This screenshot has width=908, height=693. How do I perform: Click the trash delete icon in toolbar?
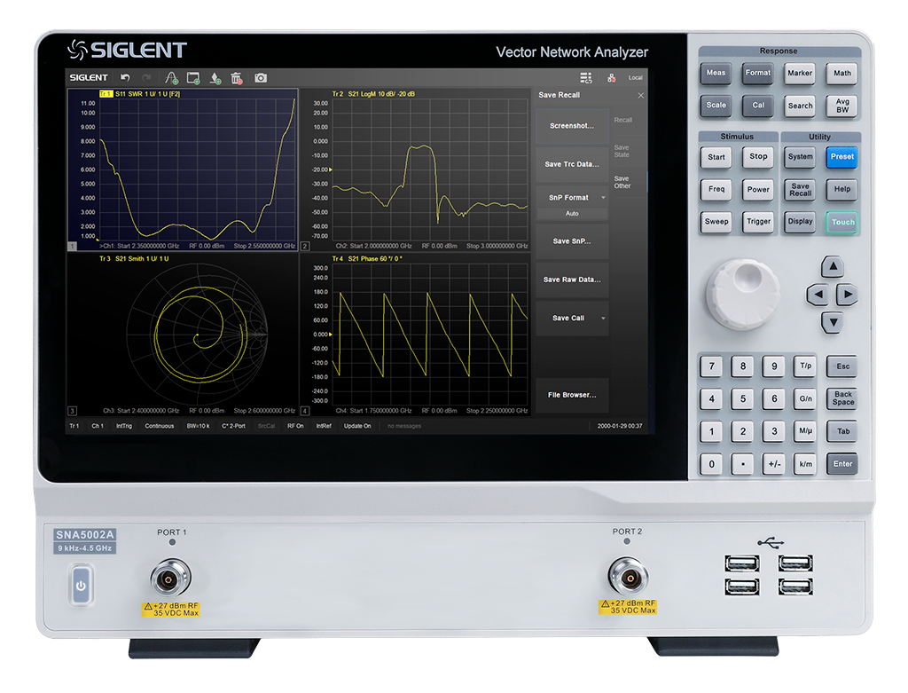[236, 78]
